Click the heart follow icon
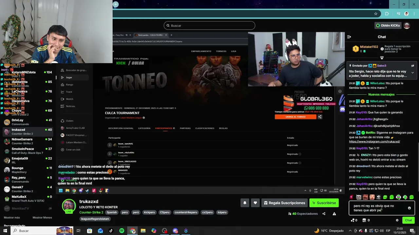The height and width of the screenshot is (235, 419). coord(255,203)
